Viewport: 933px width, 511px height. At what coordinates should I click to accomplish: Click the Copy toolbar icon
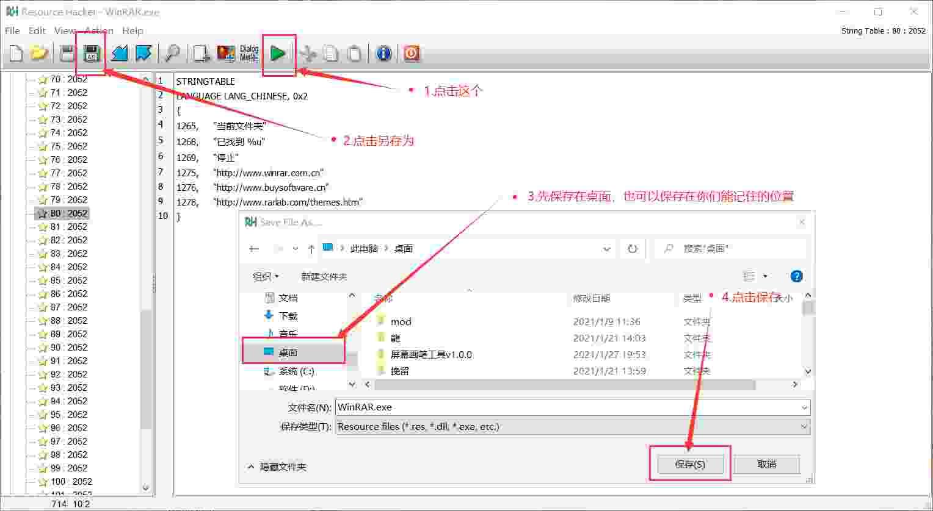331,54
